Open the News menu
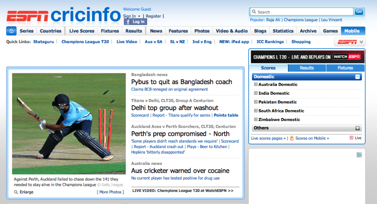 (x=156, y=31)
